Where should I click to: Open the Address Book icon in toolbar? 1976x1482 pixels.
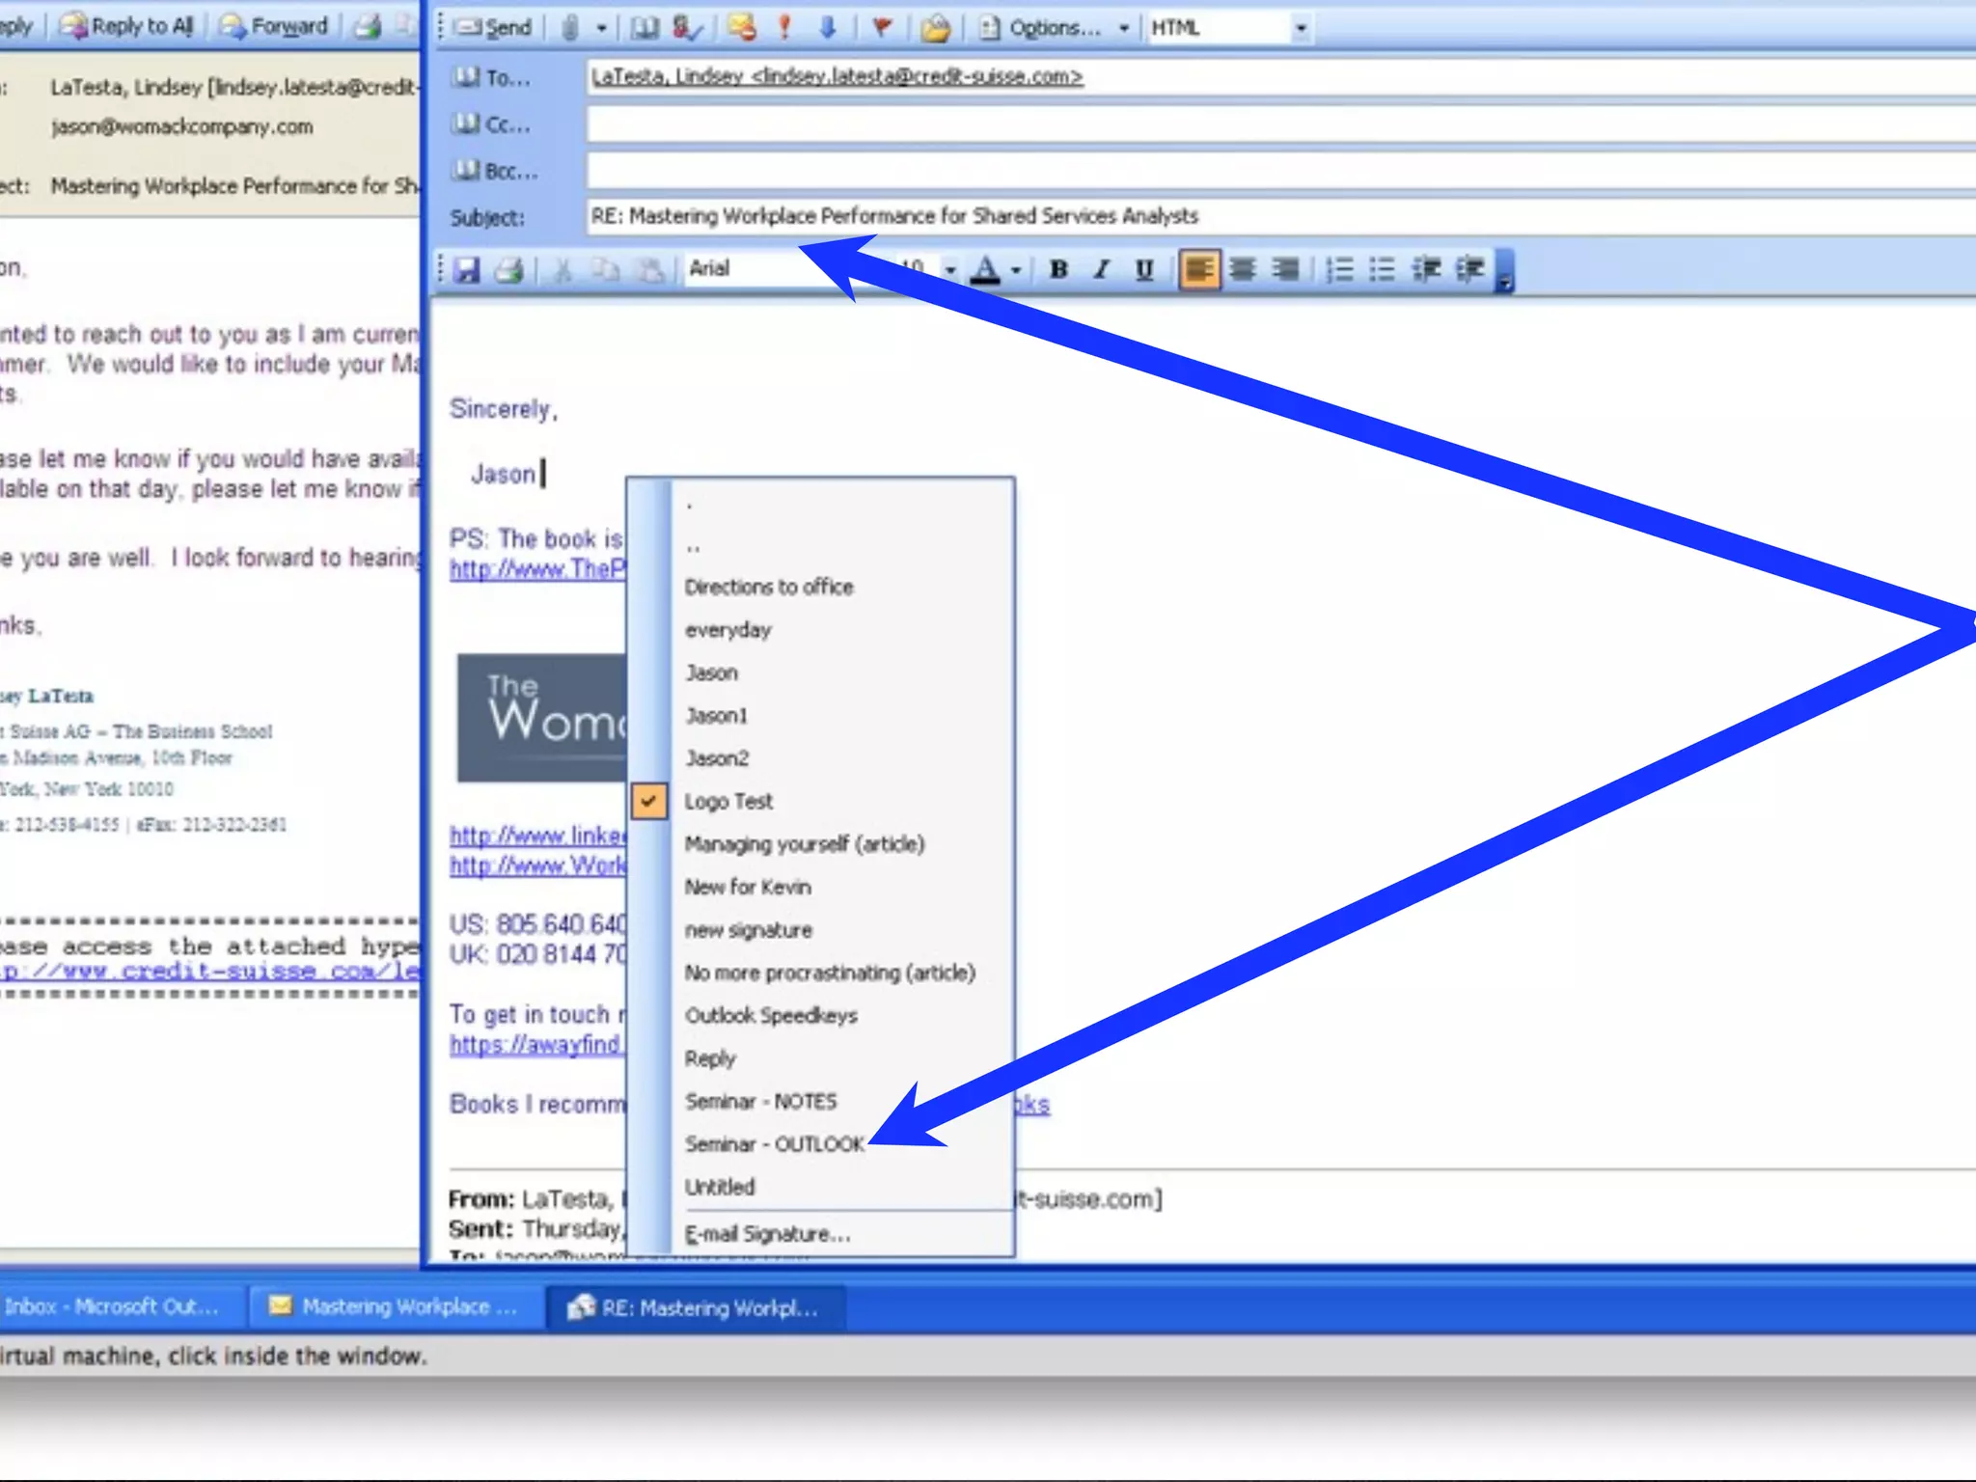pyautogui.click(x=645, y=27)
